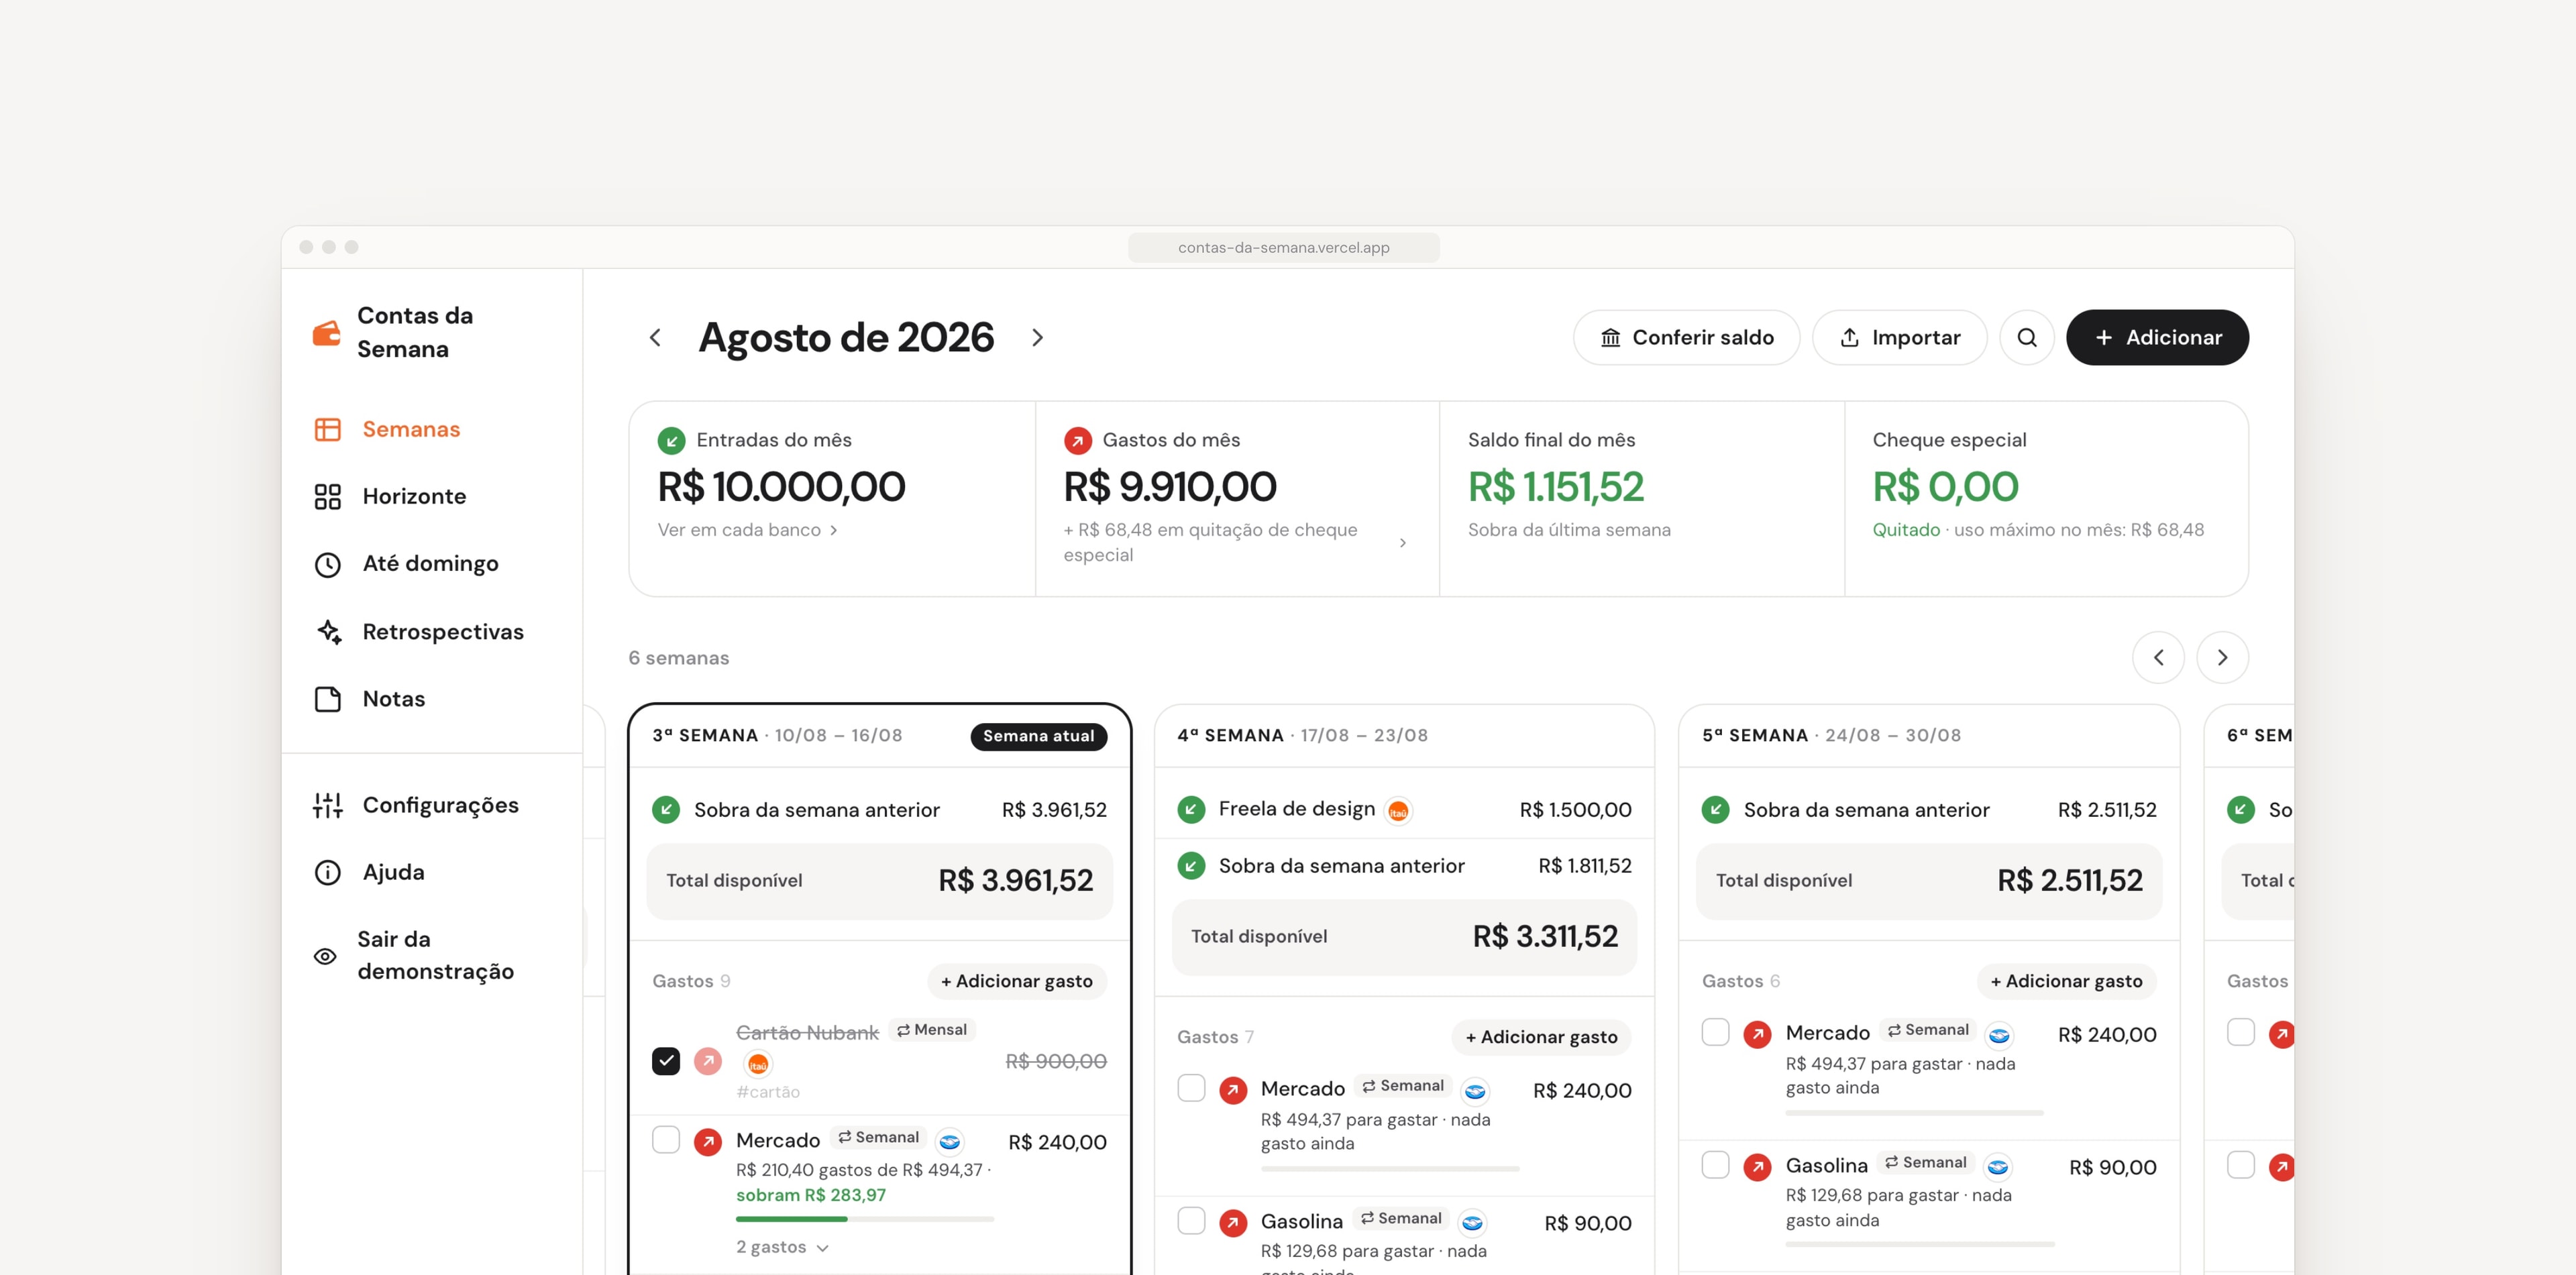
Task: Uncheck the Cartão Nubank expense checkbox
Action: [666, 1061]
